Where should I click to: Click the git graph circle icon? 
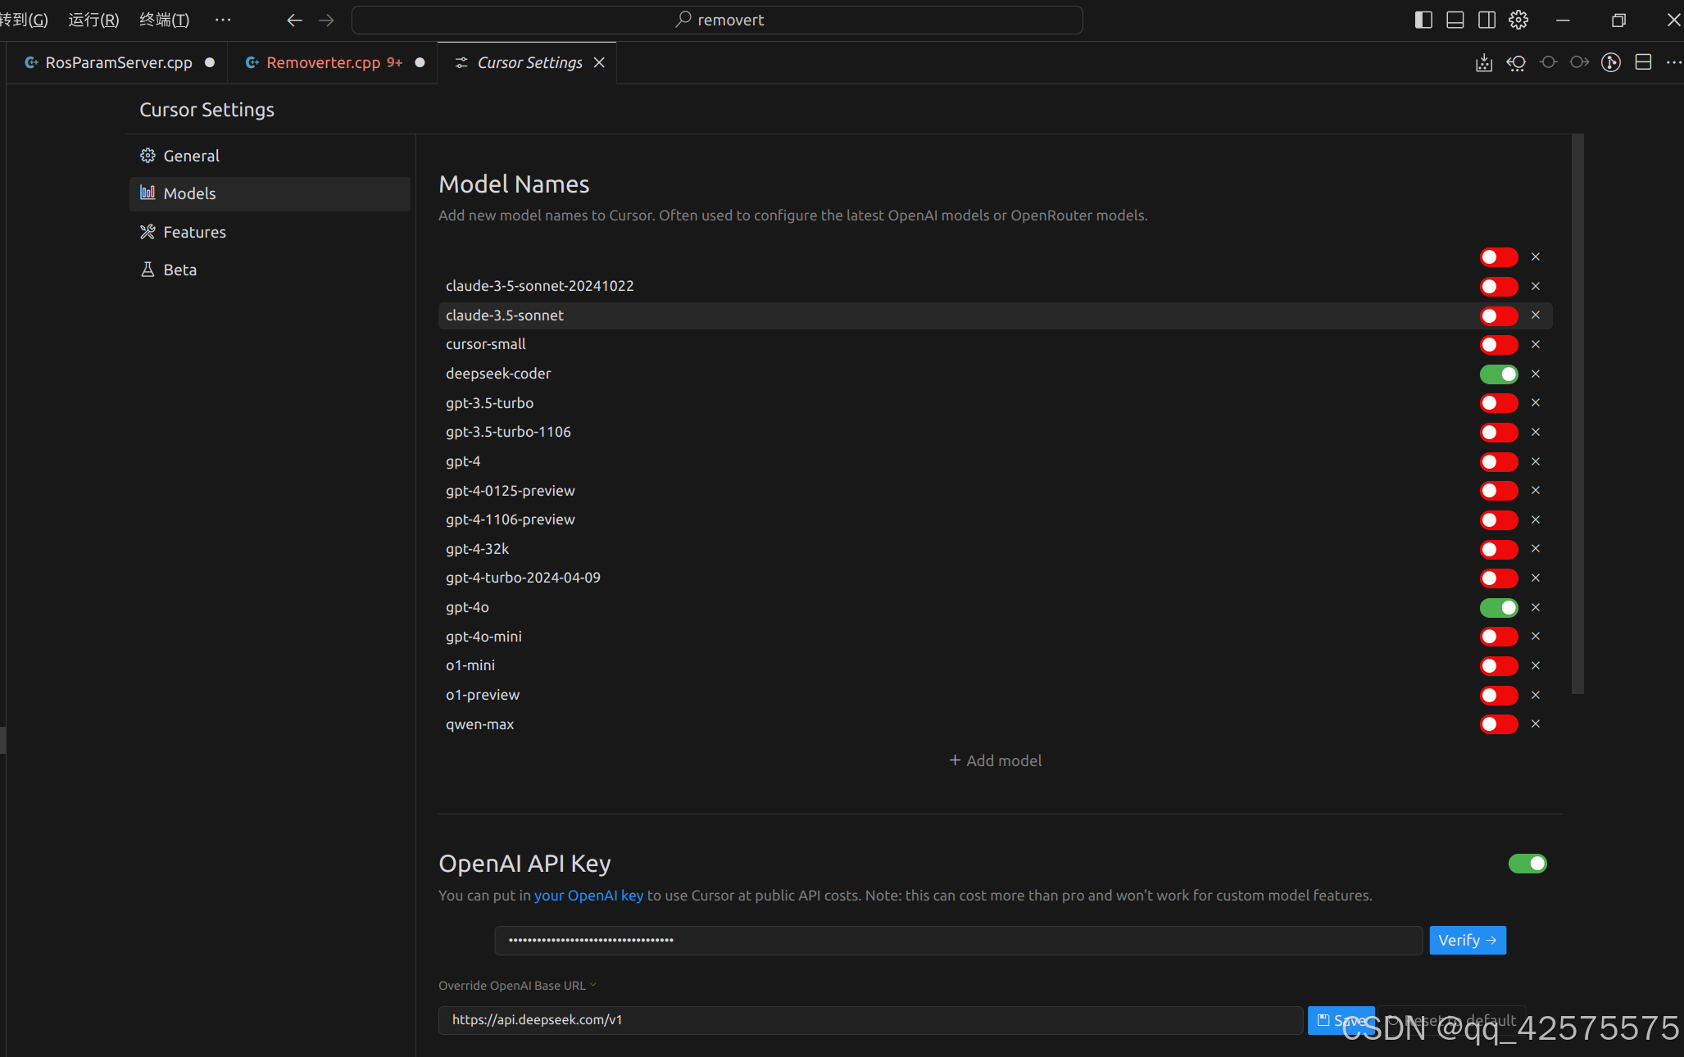pyautogui.click(x=1610, y=62)
